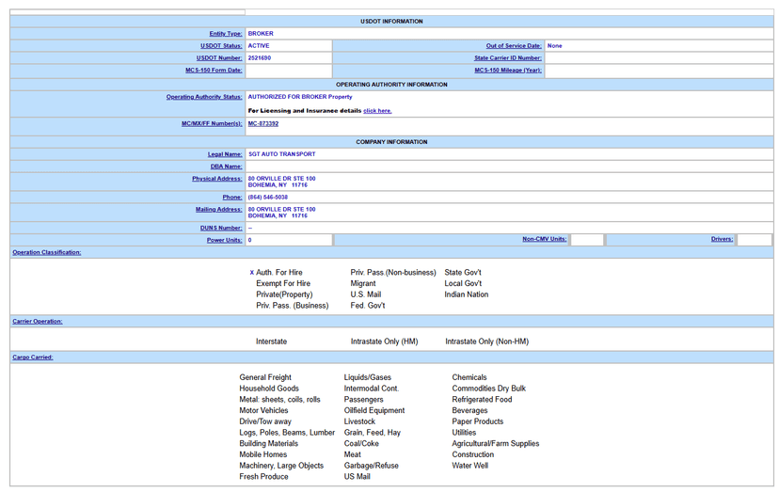Open the MC-873392 docket number link
The width and height of the screenshot is (779, 492).
(263, 124)
